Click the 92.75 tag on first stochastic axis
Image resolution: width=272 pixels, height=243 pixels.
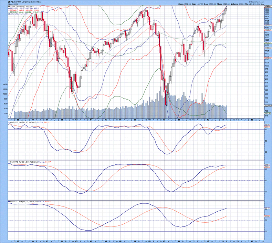(x=267, y=125)
